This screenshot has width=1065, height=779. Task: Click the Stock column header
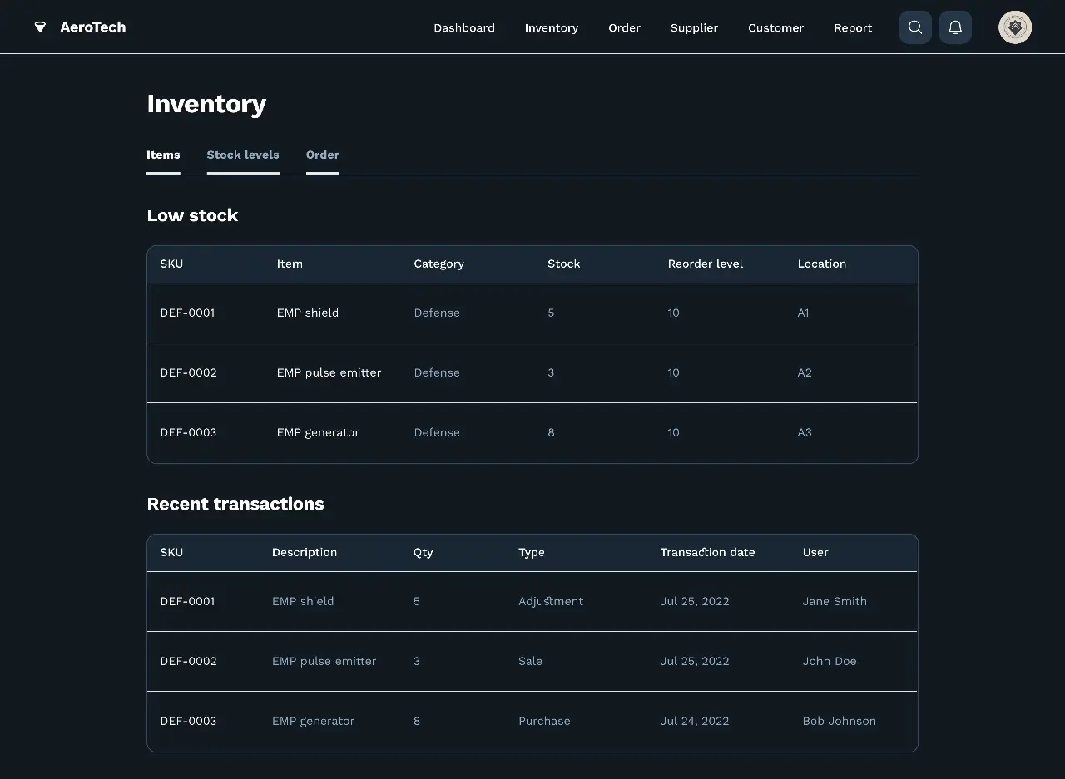click(x=563, y=264)
